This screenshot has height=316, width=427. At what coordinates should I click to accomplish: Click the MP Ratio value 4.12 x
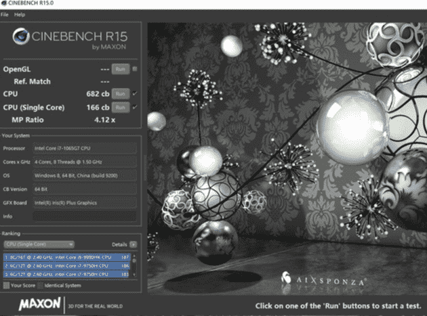tap(104, 120)
